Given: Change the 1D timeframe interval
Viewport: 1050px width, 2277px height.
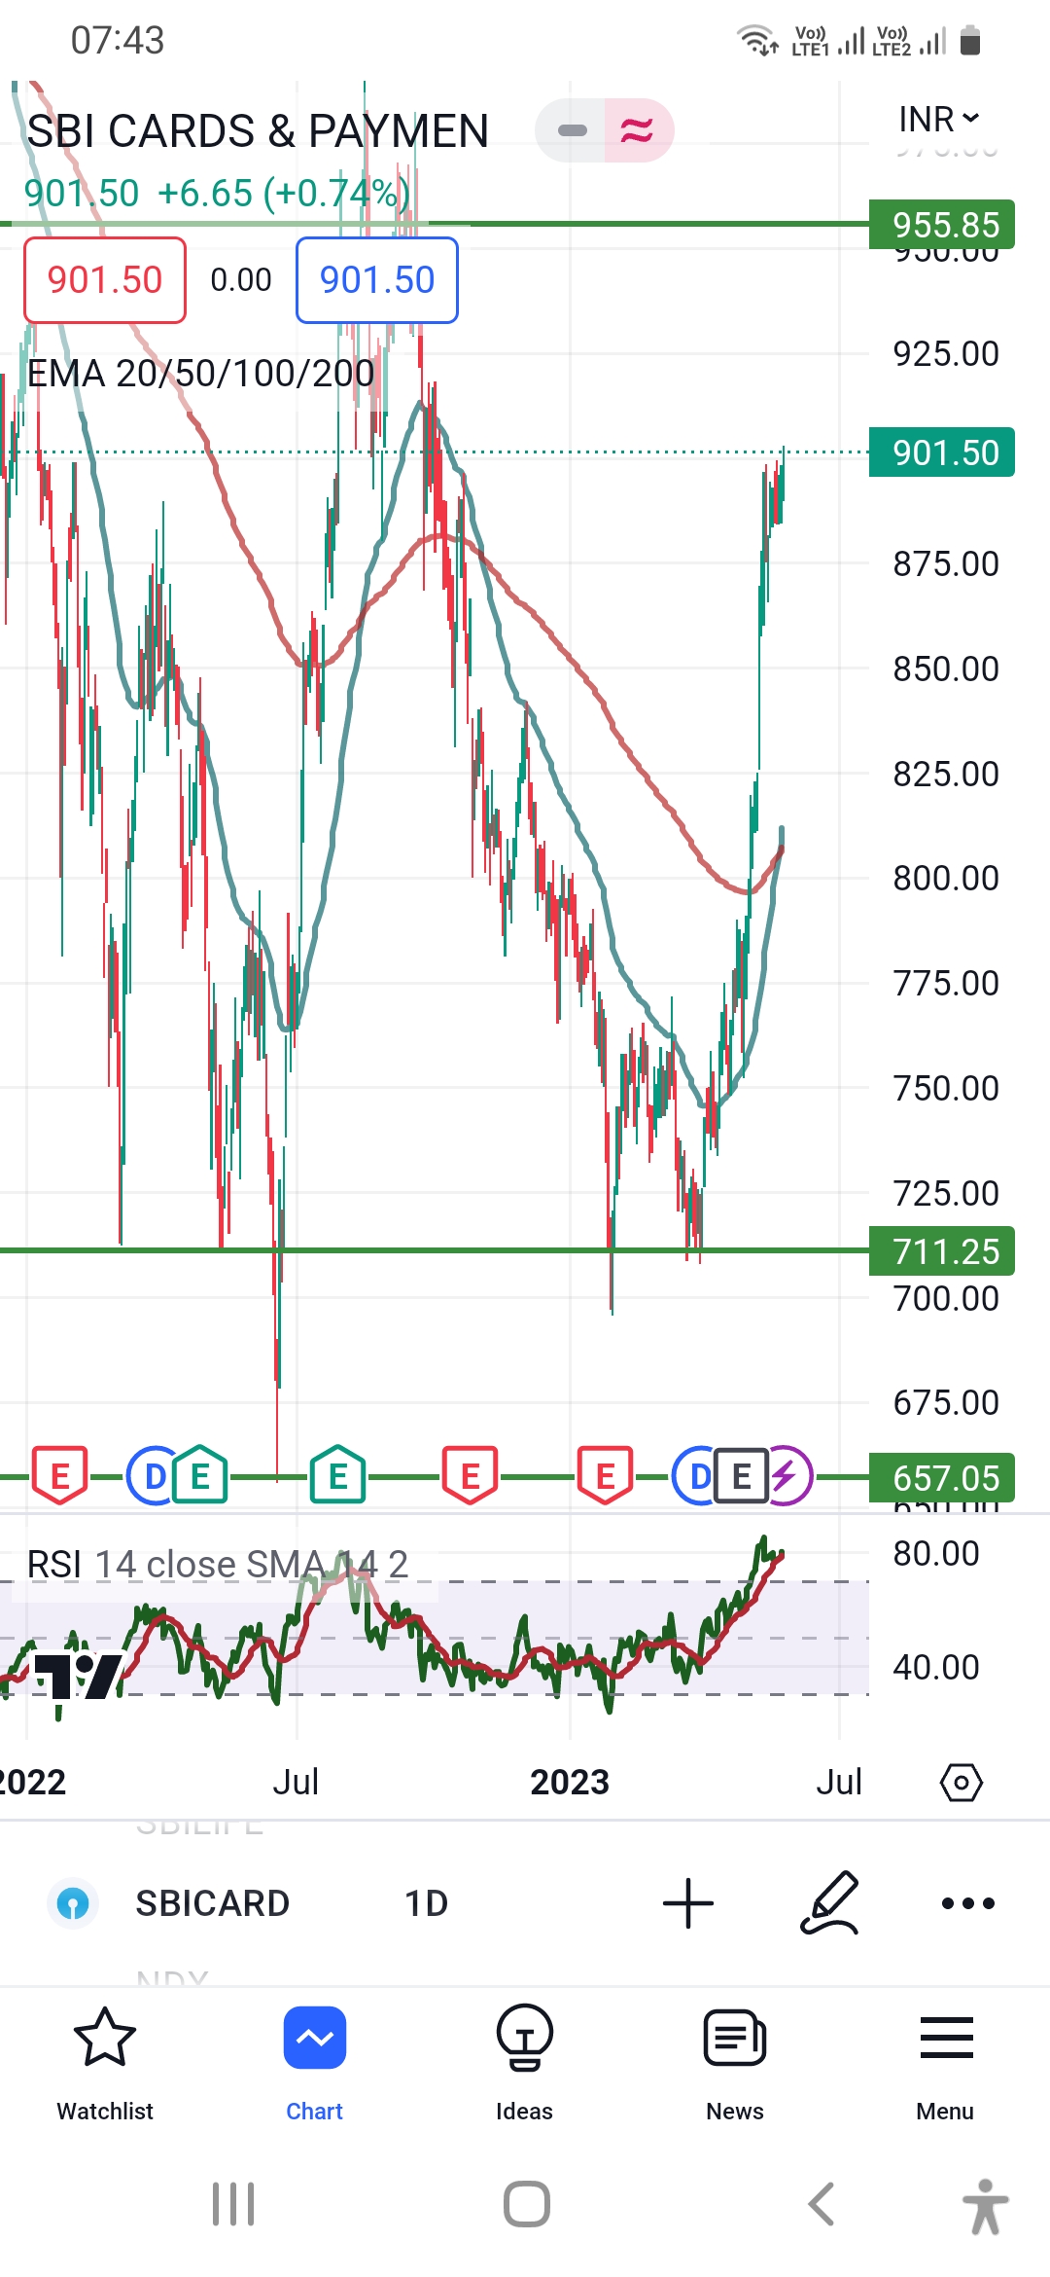Looking at the screenshot, I should coord(426,1903).
